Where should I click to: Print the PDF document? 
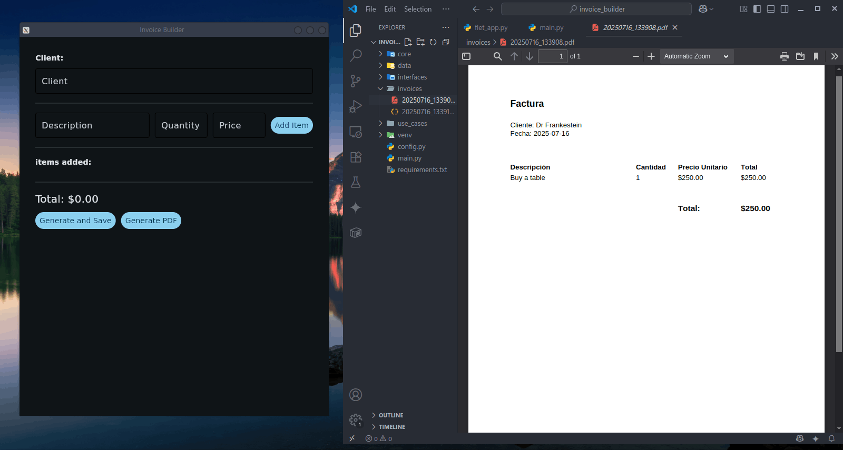pyautogui.click(x=785, y=56)
